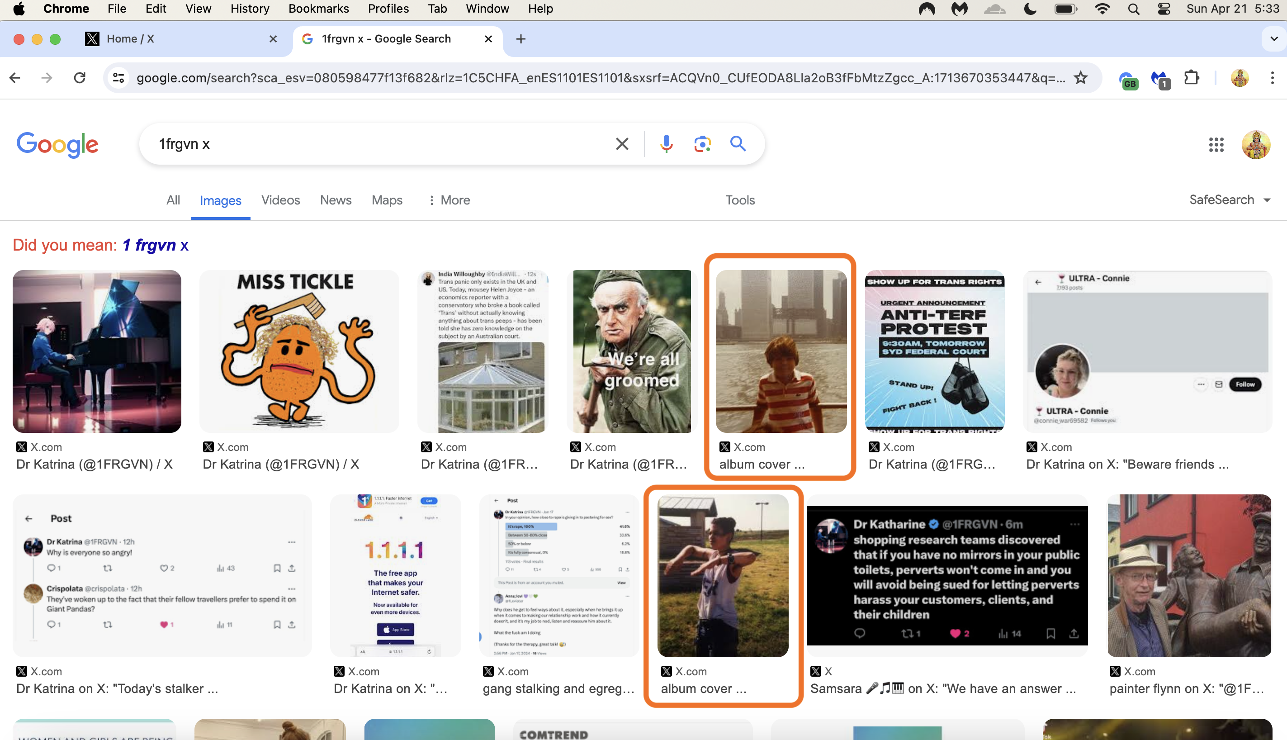This screenshot has height=740, width=1287.
Task: Select the Videos results tab
Action: [280, 200]
